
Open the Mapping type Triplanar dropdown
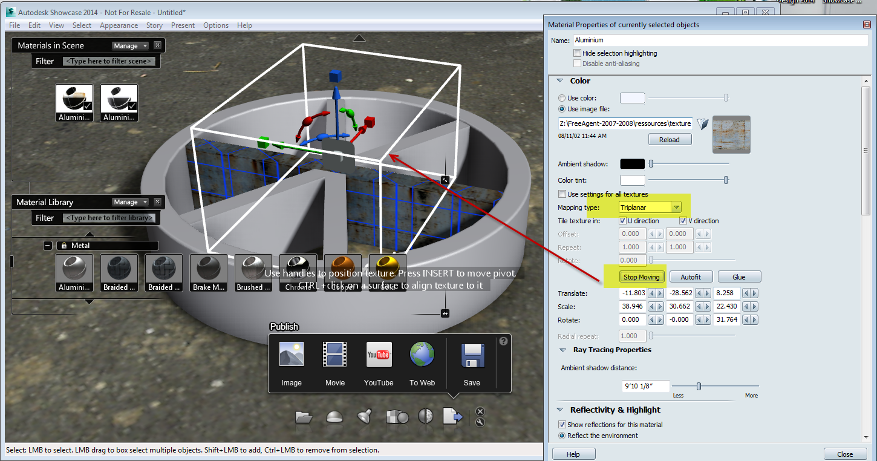650,208
